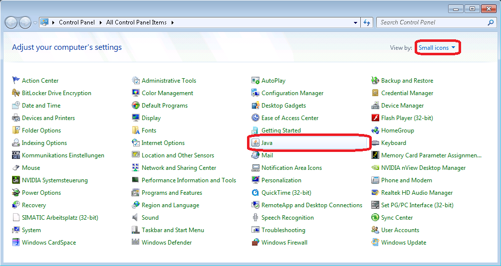Open the Programs and Features link
Screen dimensions: 501x266
pos(172,193)
